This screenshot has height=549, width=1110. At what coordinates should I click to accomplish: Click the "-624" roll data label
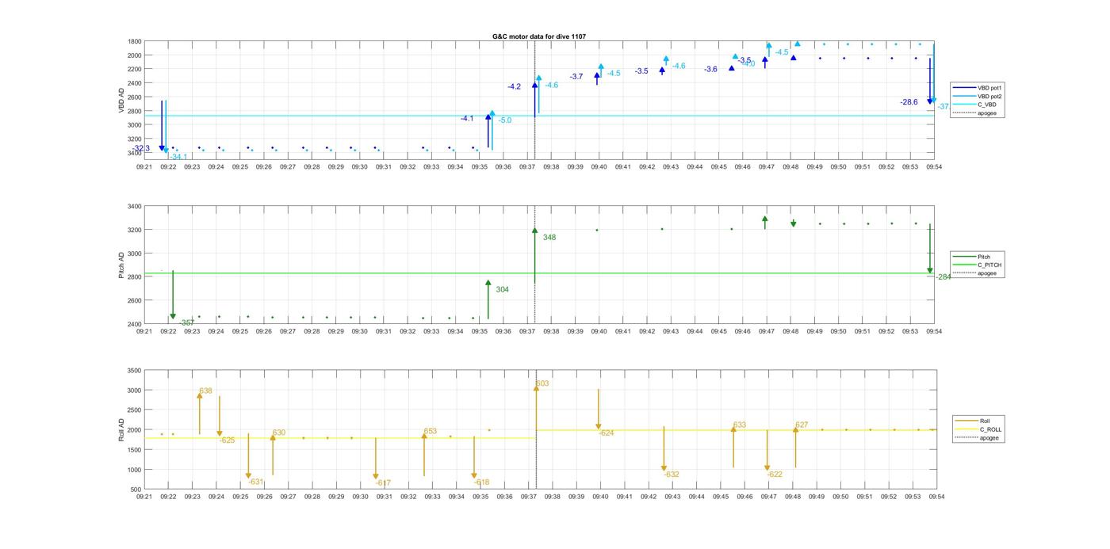(x=607, y=433)
